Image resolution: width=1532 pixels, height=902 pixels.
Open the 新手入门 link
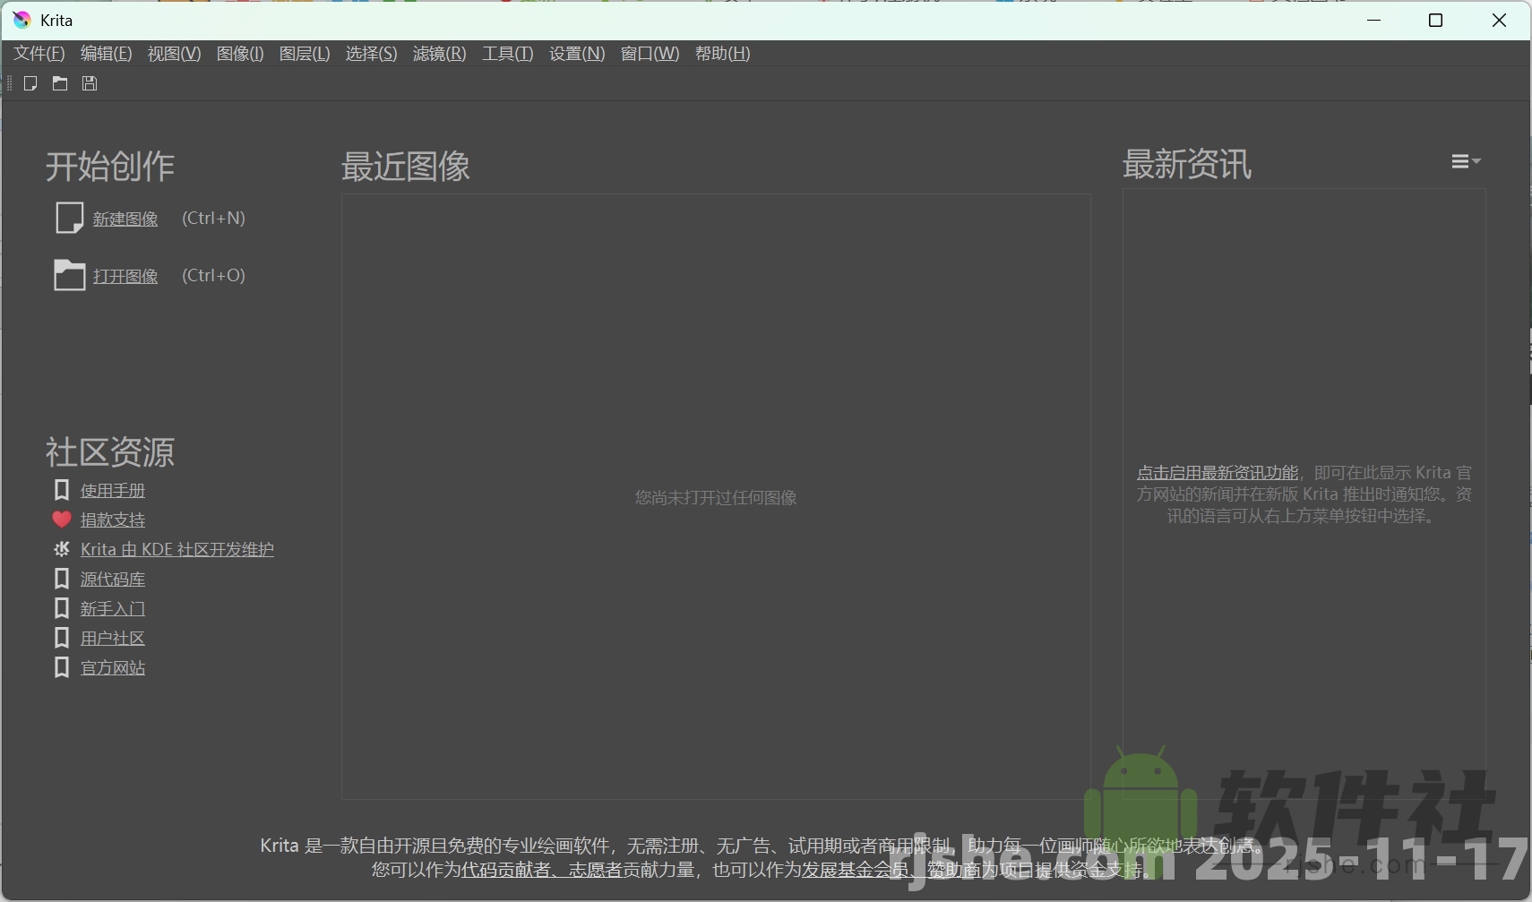[113, 608]
